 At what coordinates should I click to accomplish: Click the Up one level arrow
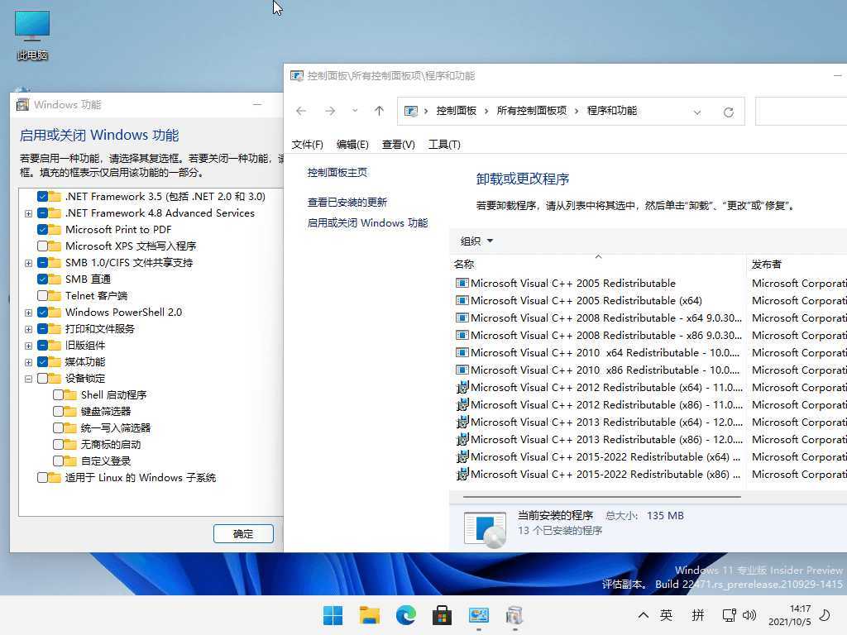pos(379,112)
